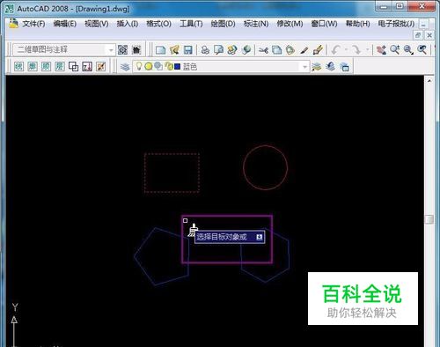Image resolution: width=440 pixels, height=347 pixels.
Task: Click the Cut scissors icon
Action: [x=263, y=50]
